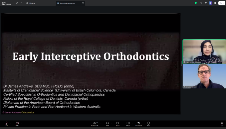226x129 pixels.
Task: Switch to the Meeting tab
Action: 31,3
